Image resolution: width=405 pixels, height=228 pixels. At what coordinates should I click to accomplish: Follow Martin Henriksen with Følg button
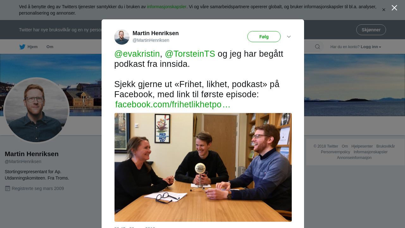(264, 37)
